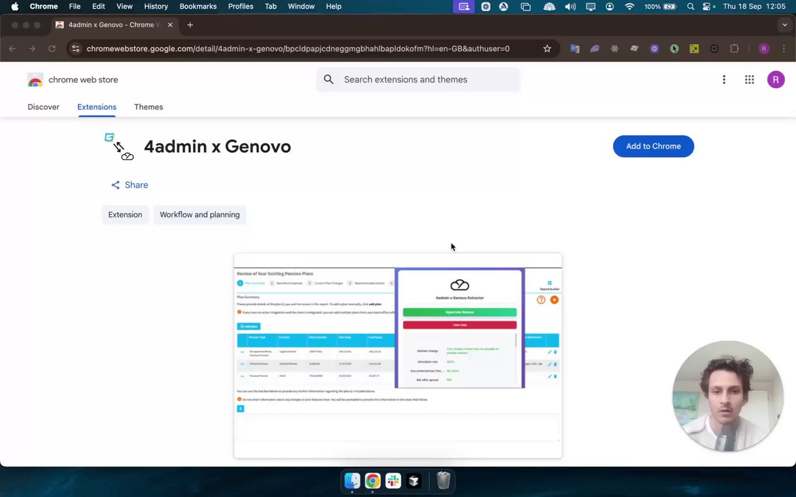Open Google Chrome from the Dock
This screenshot has height=497, width=796.
[373, 481]
